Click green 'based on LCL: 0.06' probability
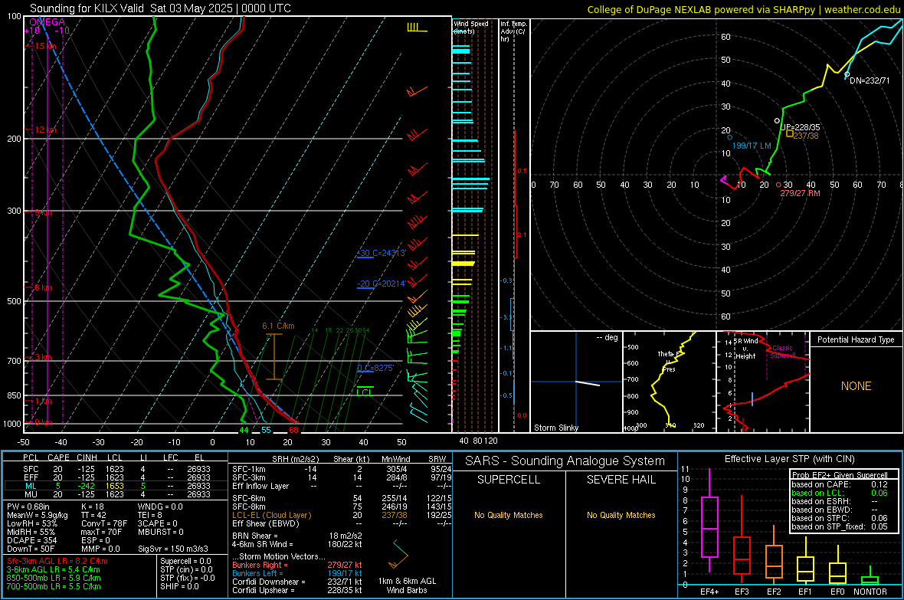Viewport: 904px width, 600px height. click(840, 493)
